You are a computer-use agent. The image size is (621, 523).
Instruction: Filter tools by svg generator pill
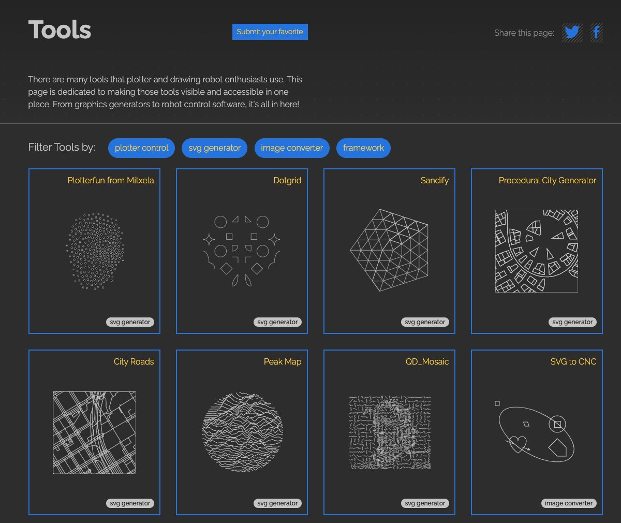(x=215, y=148)
